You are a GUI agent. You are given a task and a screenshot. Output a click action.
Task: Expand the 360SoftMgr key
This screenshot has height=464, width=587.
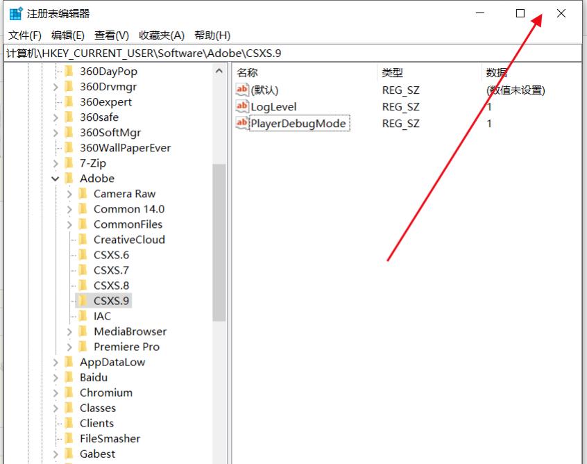pyautogui.click(x=56, y=133)
